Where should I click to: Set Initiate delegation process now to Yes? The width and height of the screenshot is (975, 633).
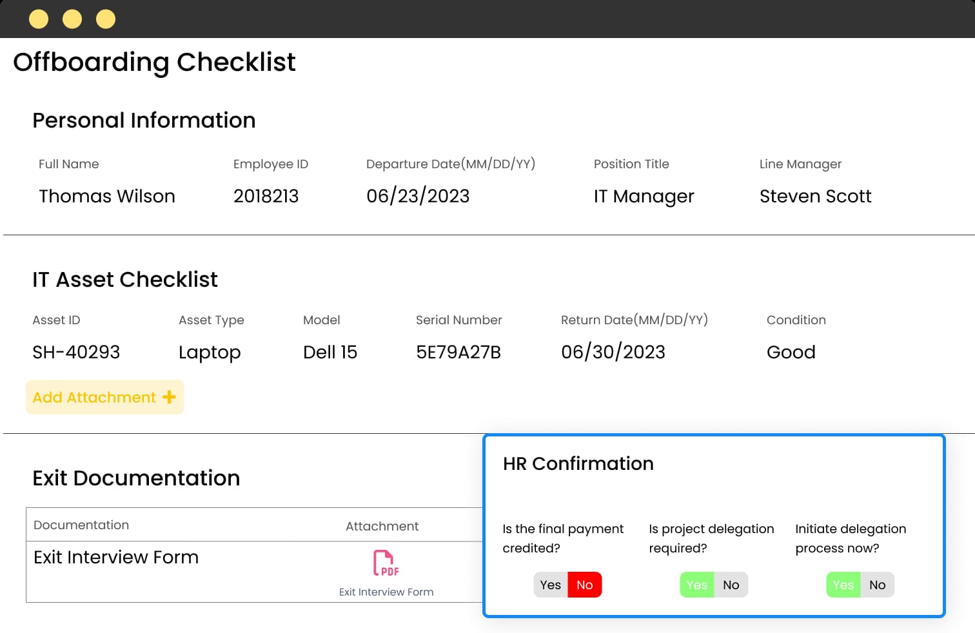[x=843, y=585]
